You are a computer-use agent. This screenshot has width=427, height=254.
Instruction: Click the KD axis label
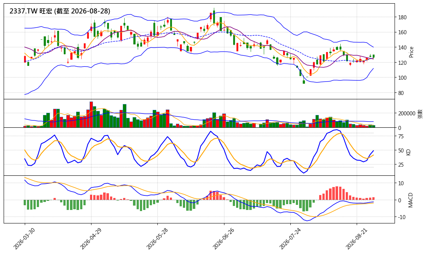[408, 152]
